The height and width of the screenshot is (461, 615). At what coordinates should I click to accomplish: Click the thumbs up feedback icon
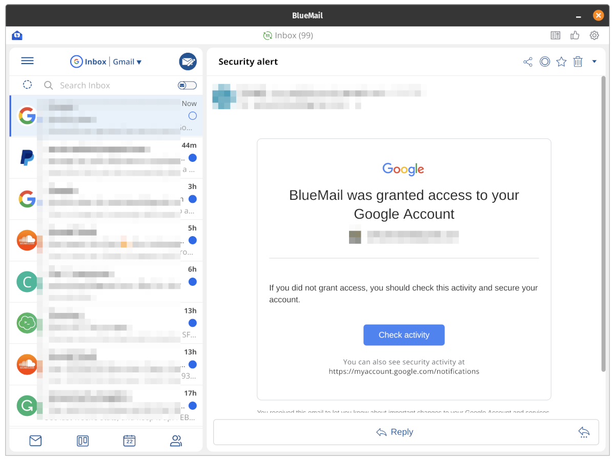tap(575, 35)
